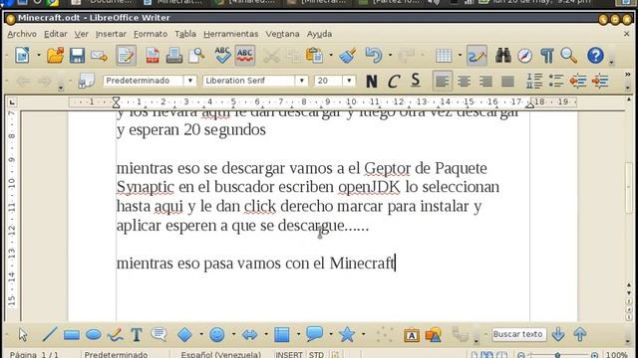Screen dimensions: 638x358
Task: Expand undo history dropdown arrow
Action: [x=390, y=56]
